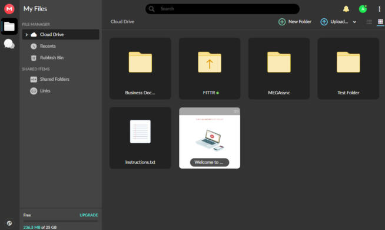Click the Cloud Drive cloud icon
Screen dimensions: 385x230
click(x=34, y=35)
